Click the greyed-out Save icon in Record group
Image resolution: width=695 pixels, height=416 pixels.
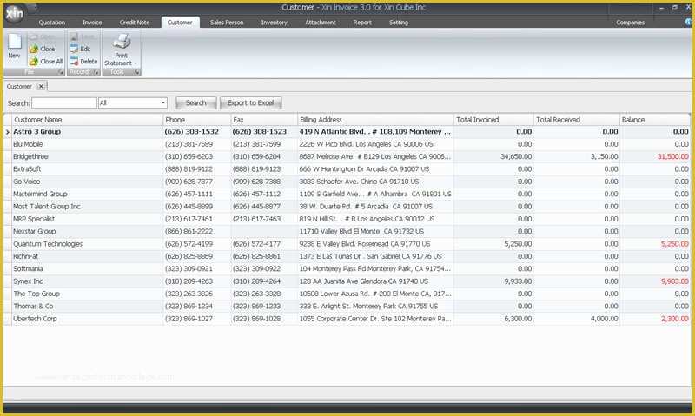click(x=74, y=36)
